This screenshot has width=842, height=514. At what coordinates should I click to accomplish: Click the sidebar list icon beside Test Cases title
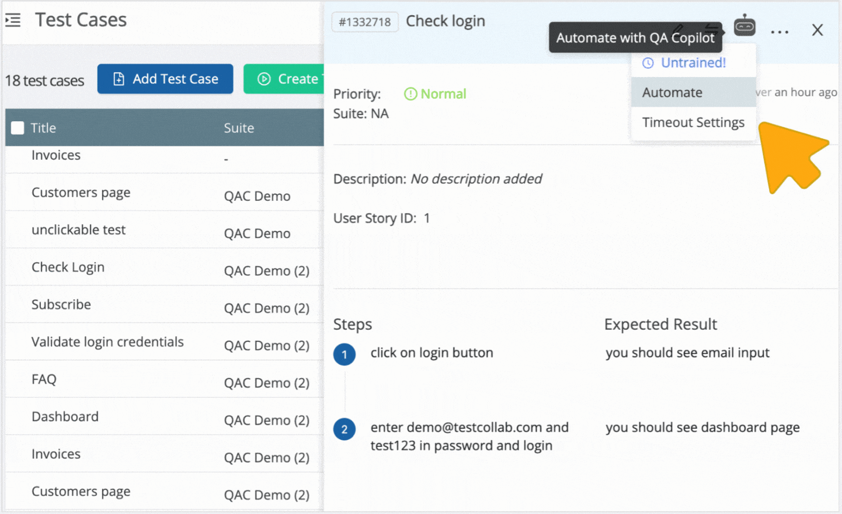pyautogui.click(x=12, y=19)
